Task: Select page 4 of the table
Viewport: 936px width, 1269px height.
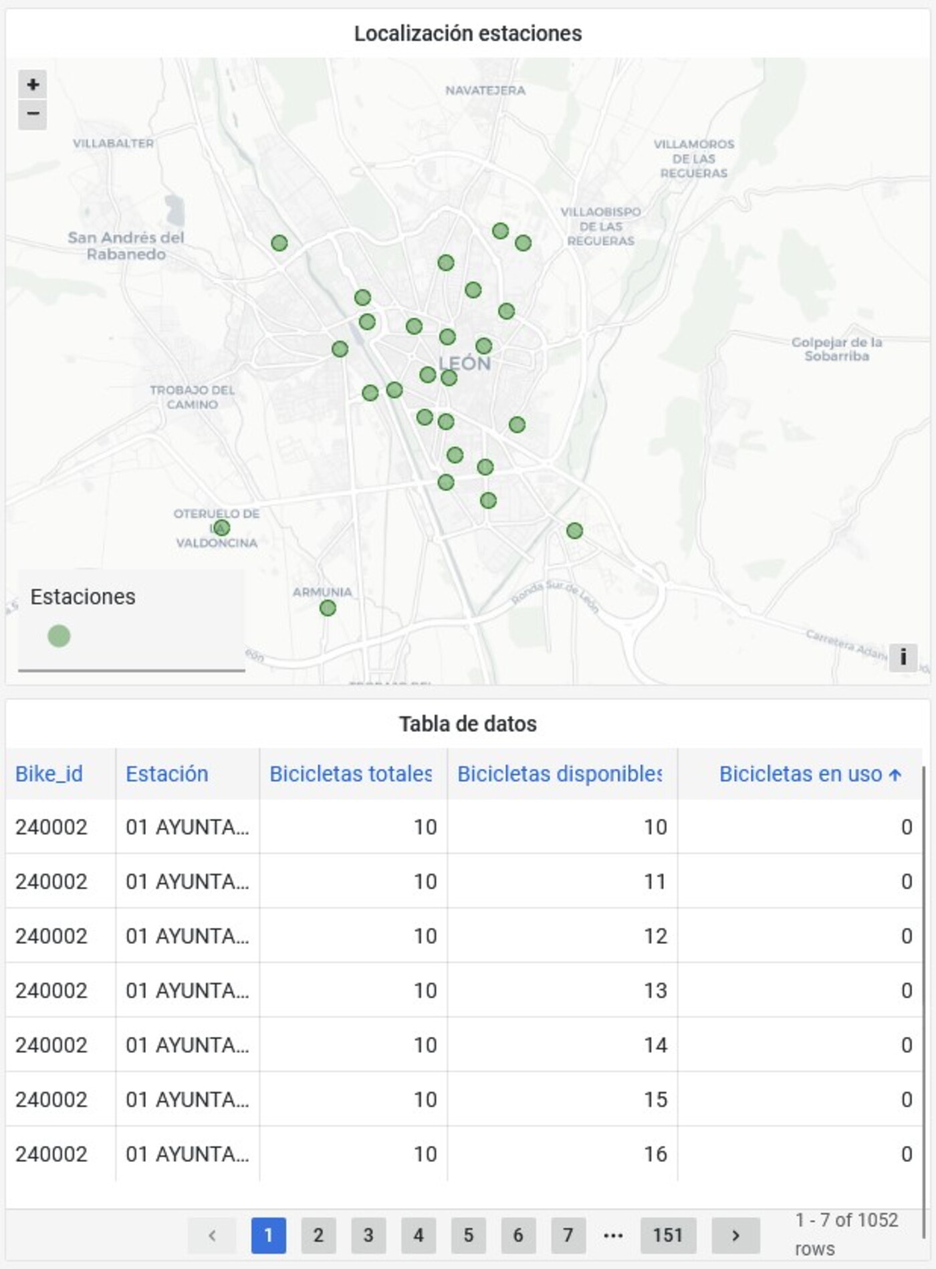Action: point(419,1235)
